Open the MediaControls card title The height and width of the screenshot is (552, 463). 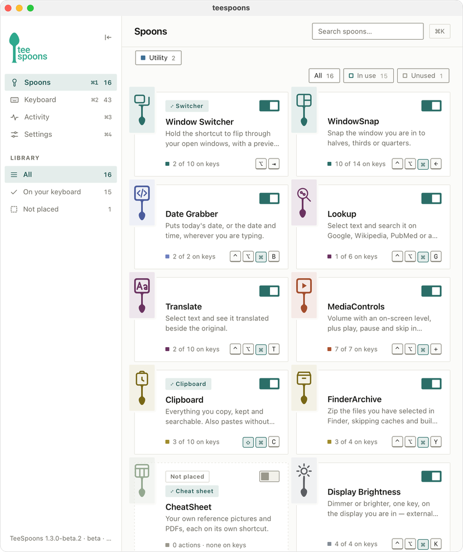[x=356, y=306]
